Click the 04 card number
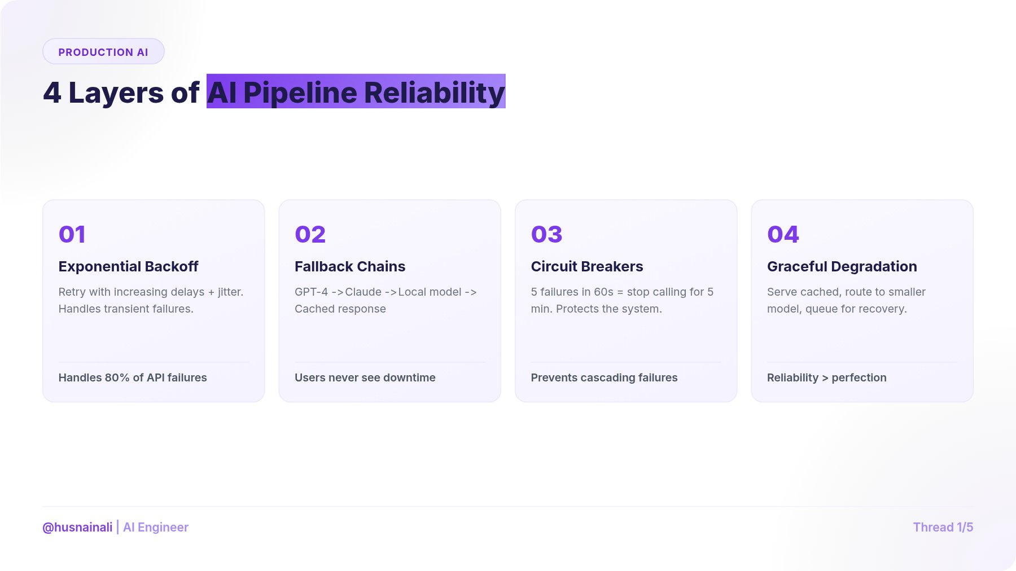The width and height of the screenshot is (1016, 571). (783, 234)
